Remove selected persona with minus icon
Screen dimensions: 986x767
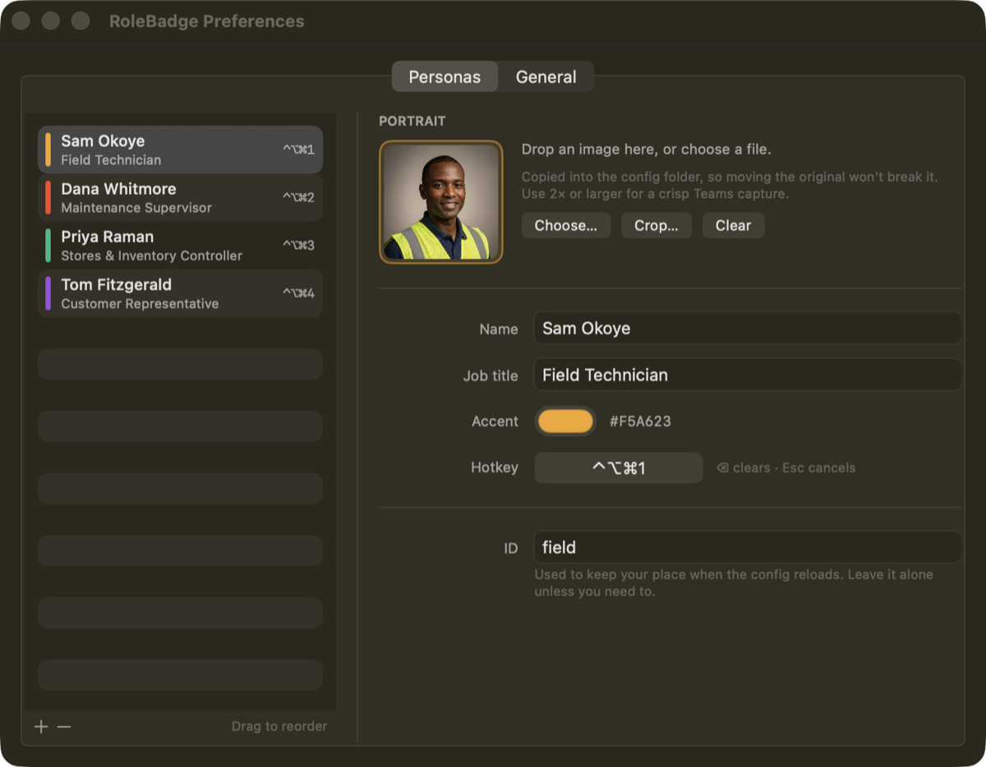tap(64, 727)
